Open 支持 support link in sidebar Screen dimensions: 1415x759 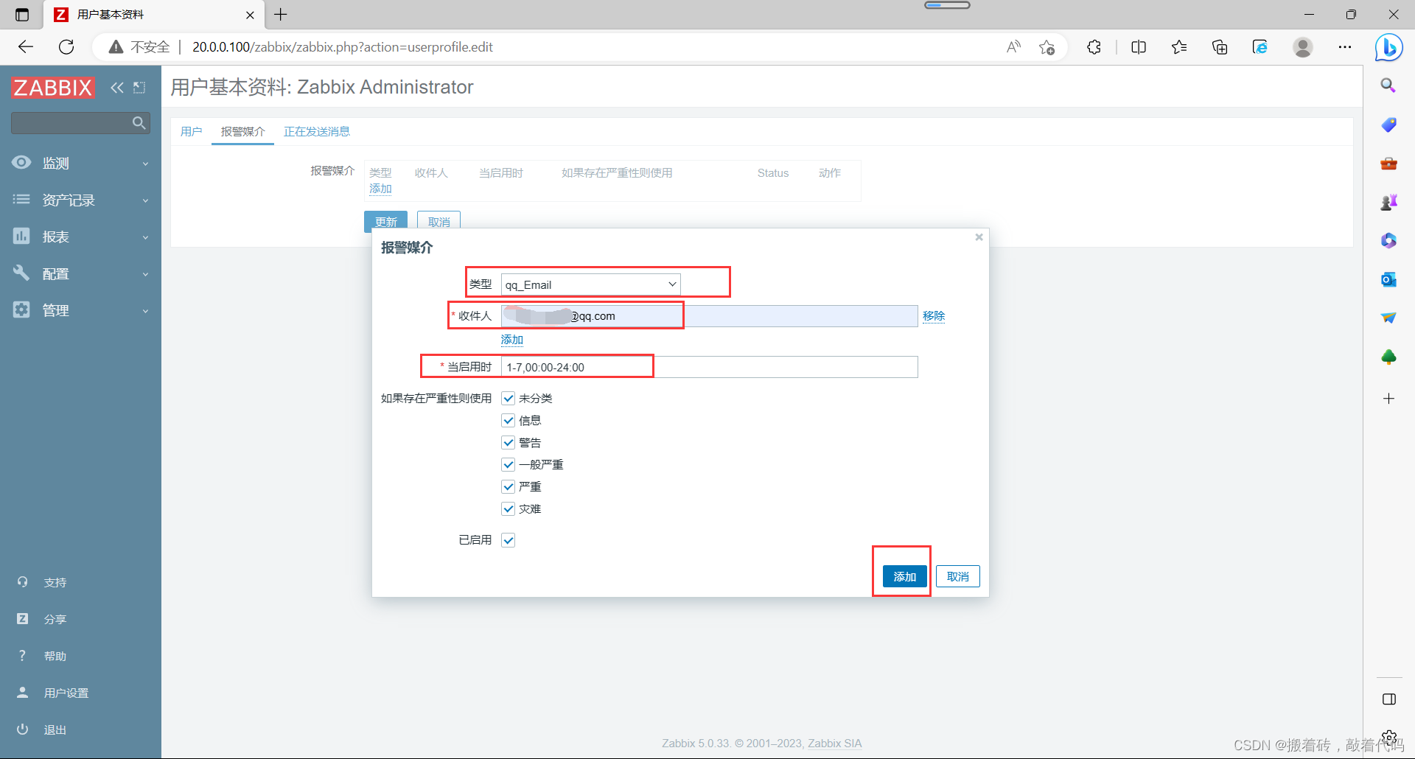55,582
